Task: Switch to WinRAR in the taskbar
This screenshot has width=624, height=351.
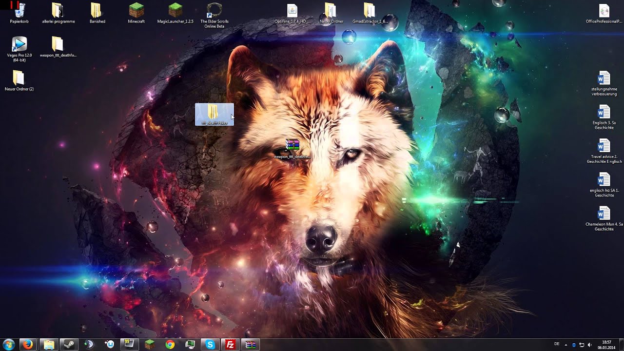Action: click(x=251, y=345)
